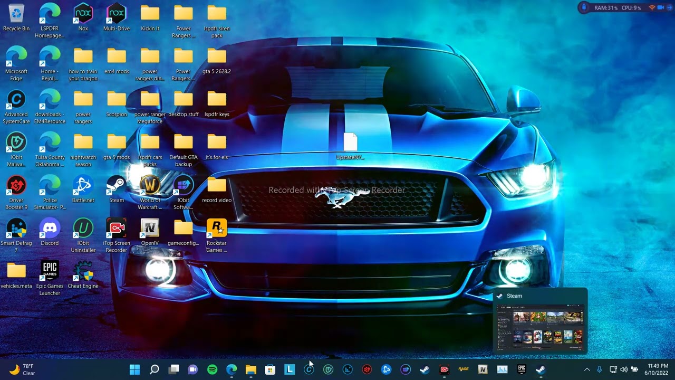Select the gta 5 2628.2 folder

pyautogui.click(x=217, y=61)
